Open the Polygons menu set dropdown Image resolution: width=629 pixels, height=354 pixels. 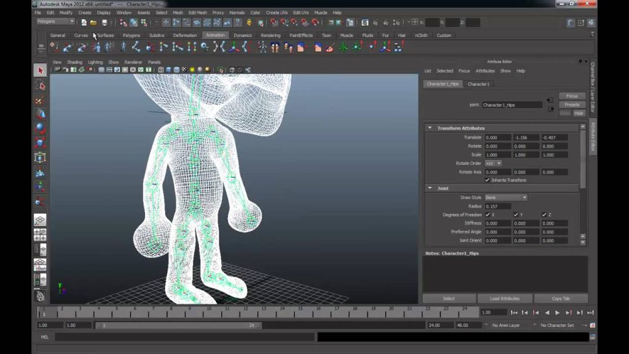55,22
